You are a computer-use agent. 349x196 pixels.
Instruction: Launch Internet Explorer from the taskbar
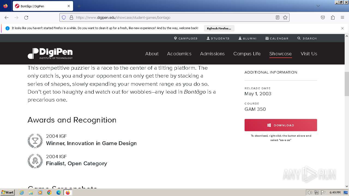pos(22,192)
